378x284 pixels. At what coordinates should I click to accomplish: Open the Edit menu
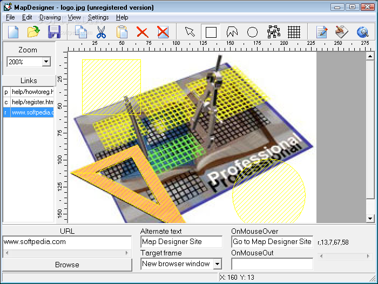pyautogui.click(x=27, y=17)
